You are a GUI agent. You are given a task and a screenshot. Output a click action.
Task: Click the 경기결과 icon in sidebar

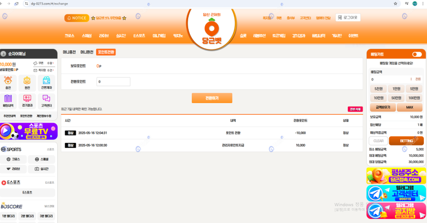click(27, 101)
